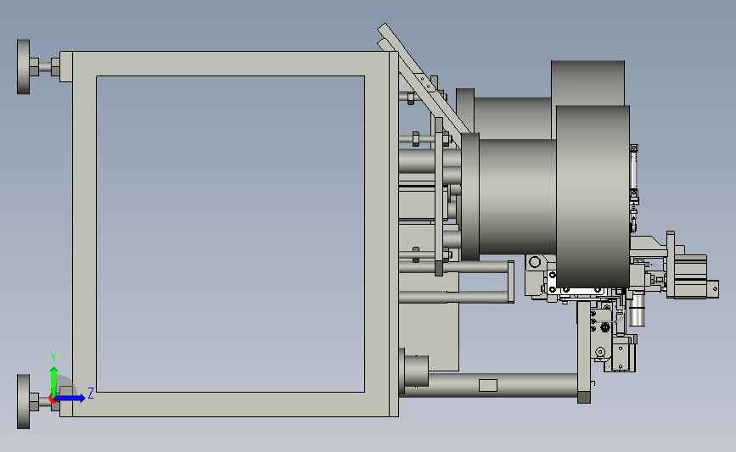Pick the bottom beam of the rectangular frame

tap(231, 405)
